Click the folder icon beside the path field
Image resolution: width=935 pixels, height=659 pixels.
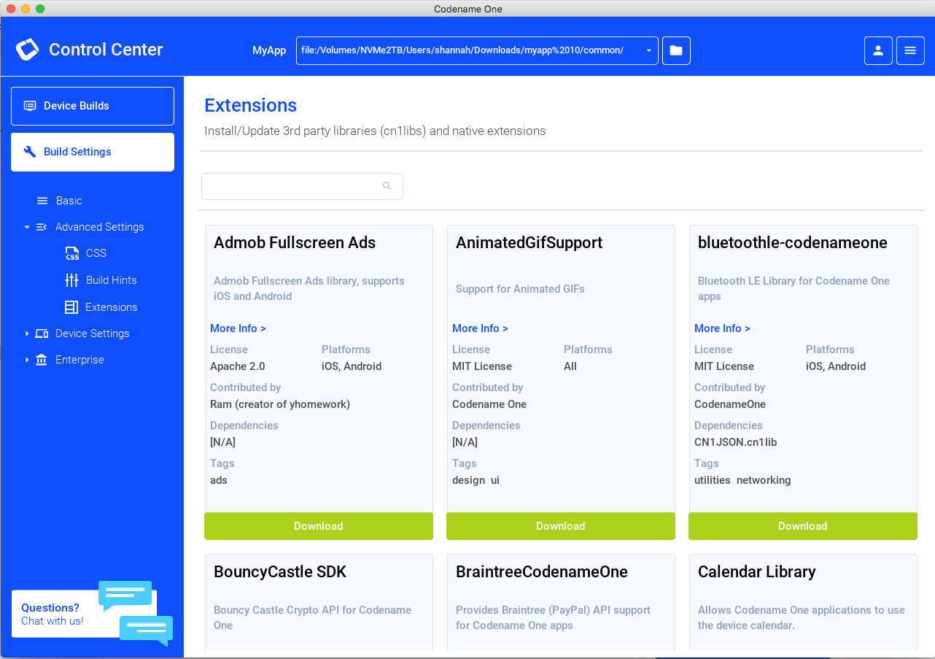point(675,50)
